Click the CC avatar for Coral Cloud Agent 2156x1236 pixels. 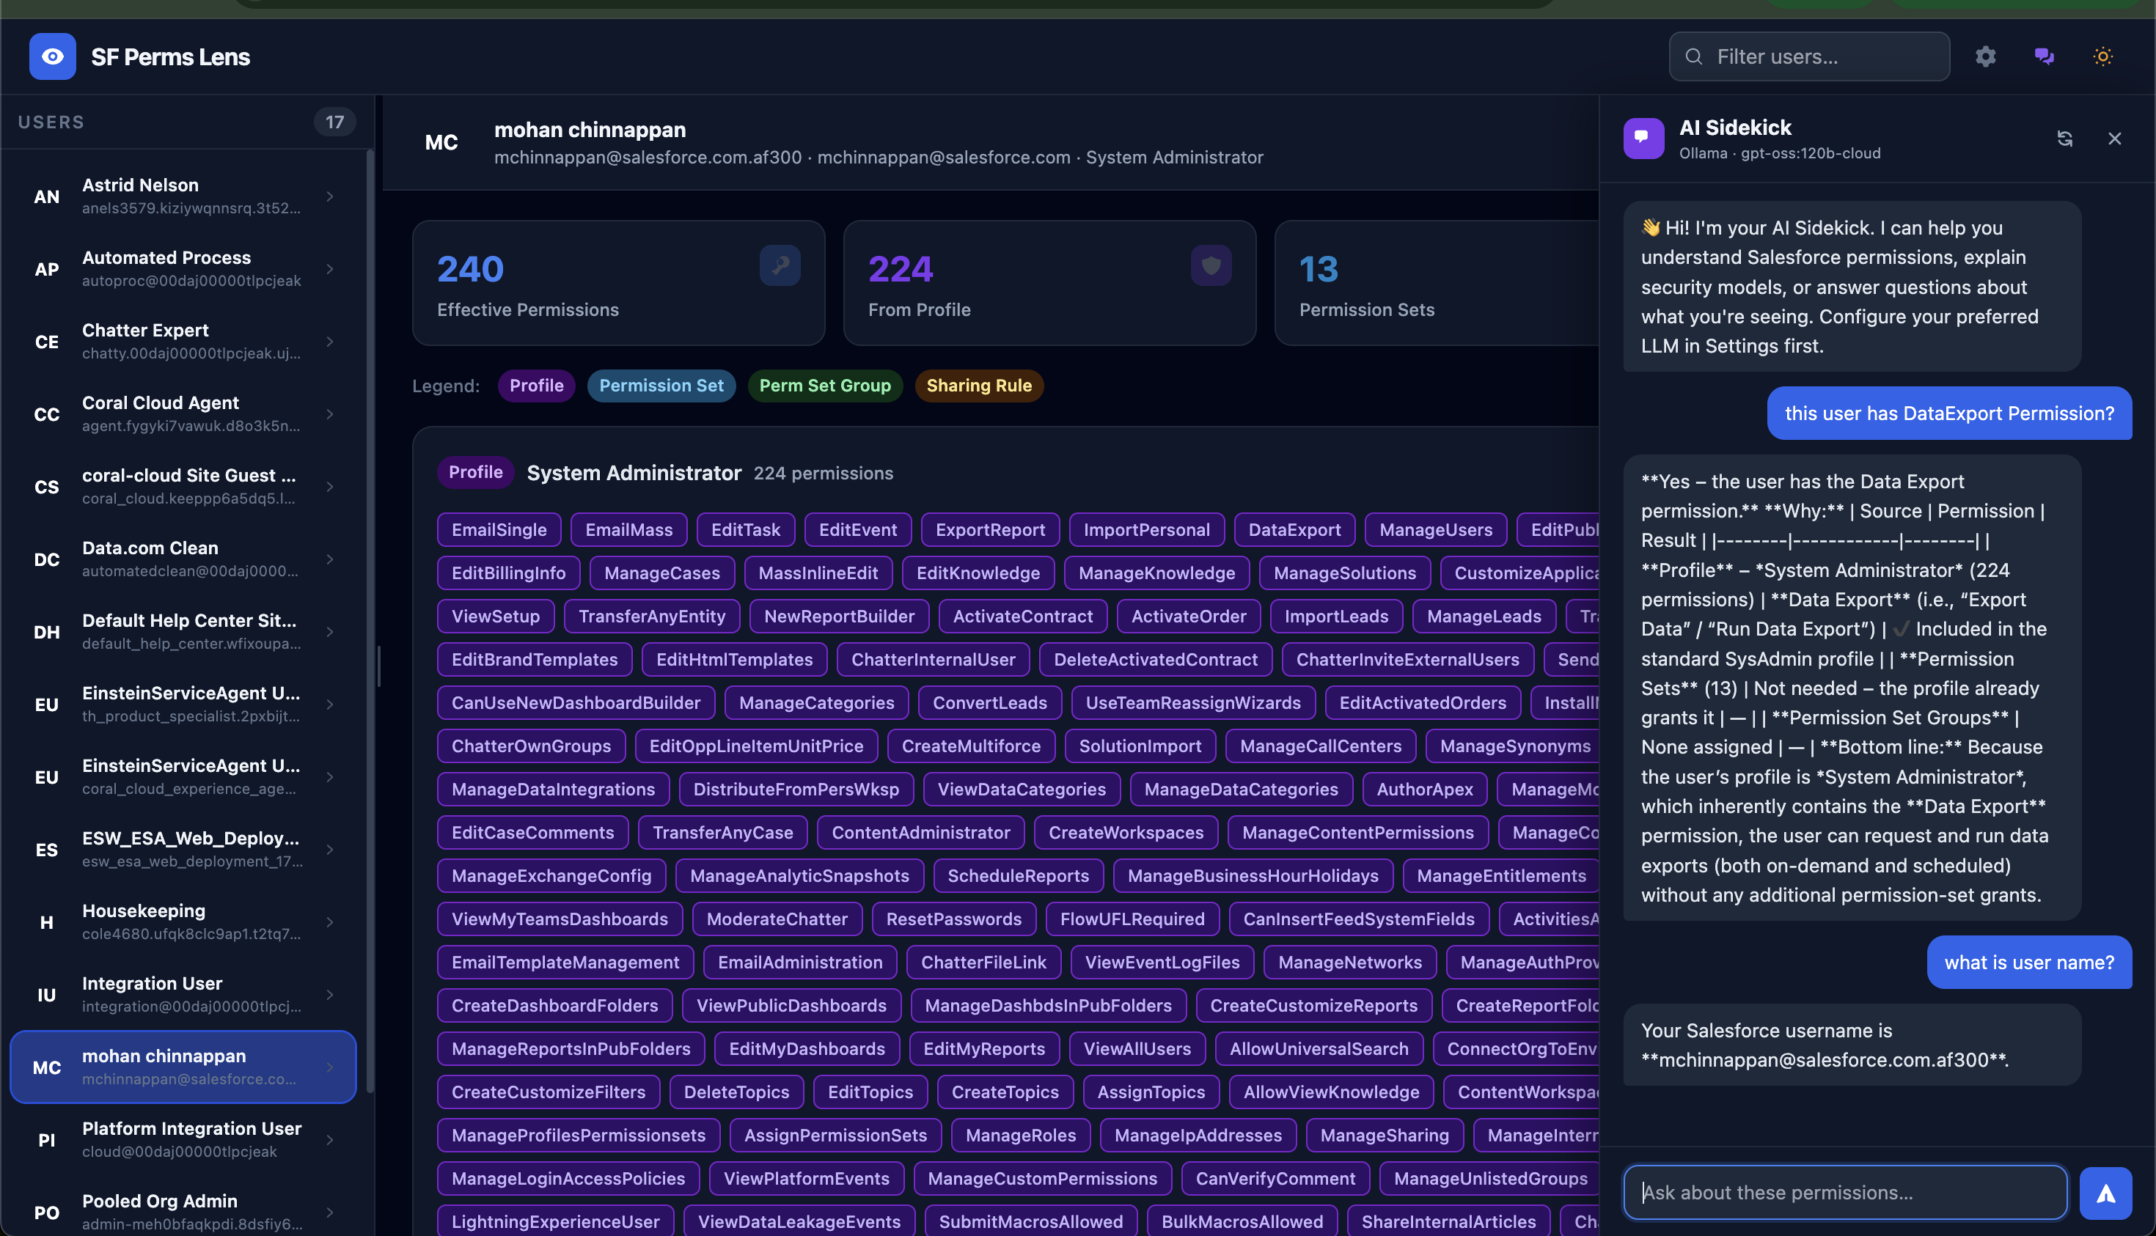click(47, 414)
